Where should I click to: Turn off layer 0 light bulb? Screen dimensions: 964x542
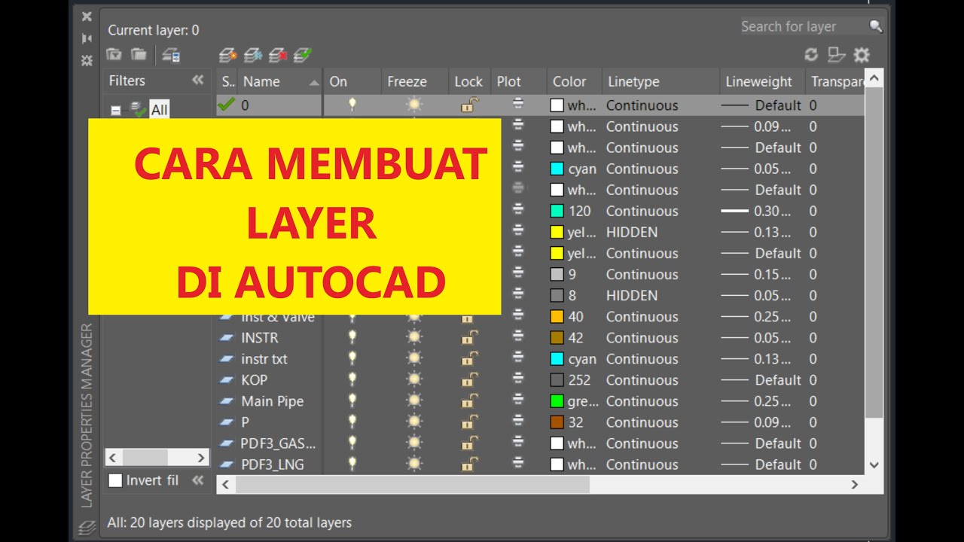(x=352, y=105)
